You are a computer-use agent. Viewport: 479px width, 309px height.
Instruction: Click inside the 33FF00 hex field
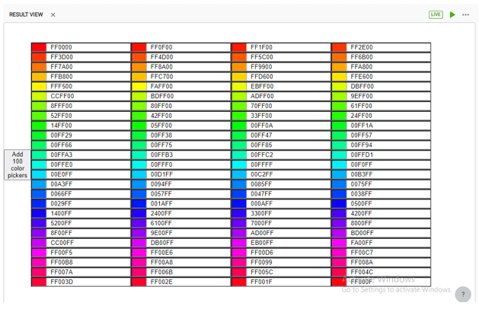(x=289, y=116)
